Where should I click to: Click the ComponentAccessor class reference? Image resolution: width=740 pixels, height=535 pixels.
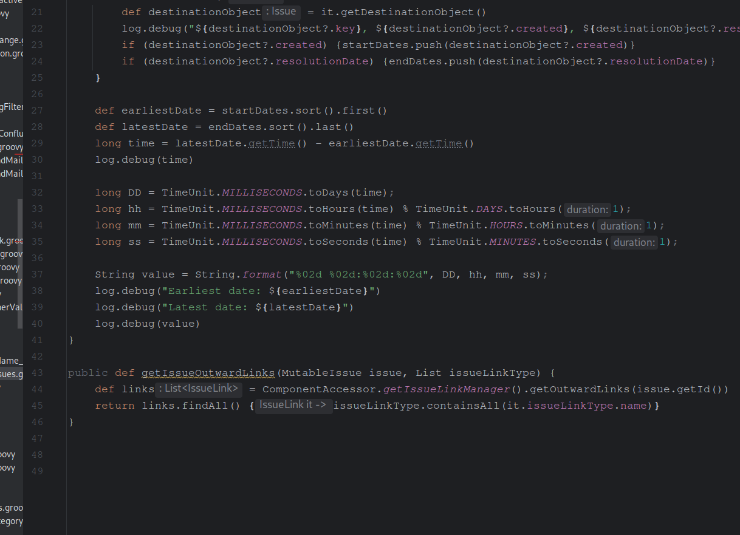click(319, 389)
